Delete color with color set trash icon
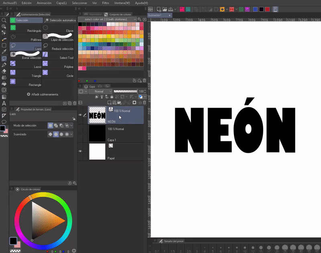 pyautogui.click(x=144, y=81)
